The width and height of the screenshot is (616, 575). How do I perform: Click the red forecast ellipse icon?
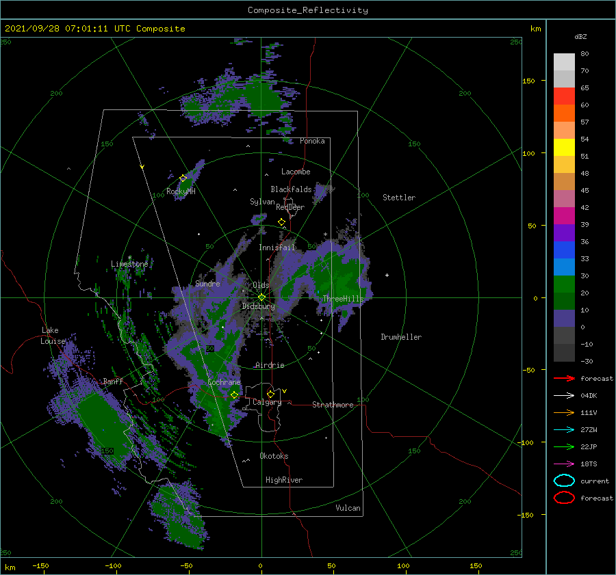[x=564, y=498]
